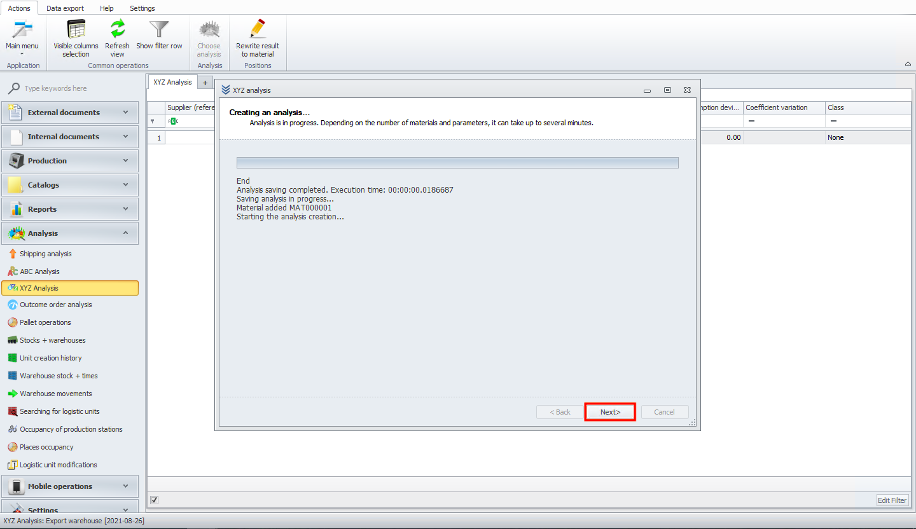Click the Class column header

click(868, 107)
